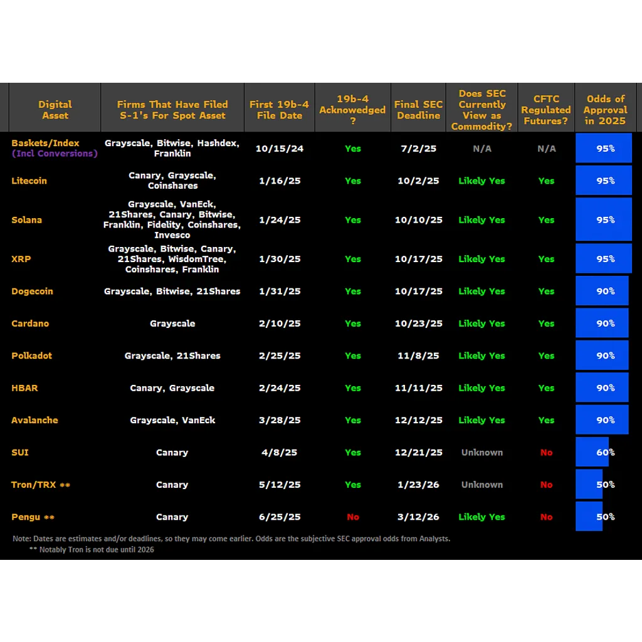Click Cardano's 10/23/25 deadline cell
Viewport: 642px width, 642px height.
418,324
